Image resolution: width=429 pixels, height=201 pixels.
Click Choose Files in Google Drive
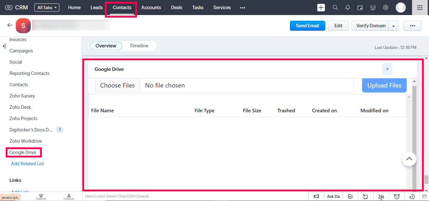click(117, 85)
